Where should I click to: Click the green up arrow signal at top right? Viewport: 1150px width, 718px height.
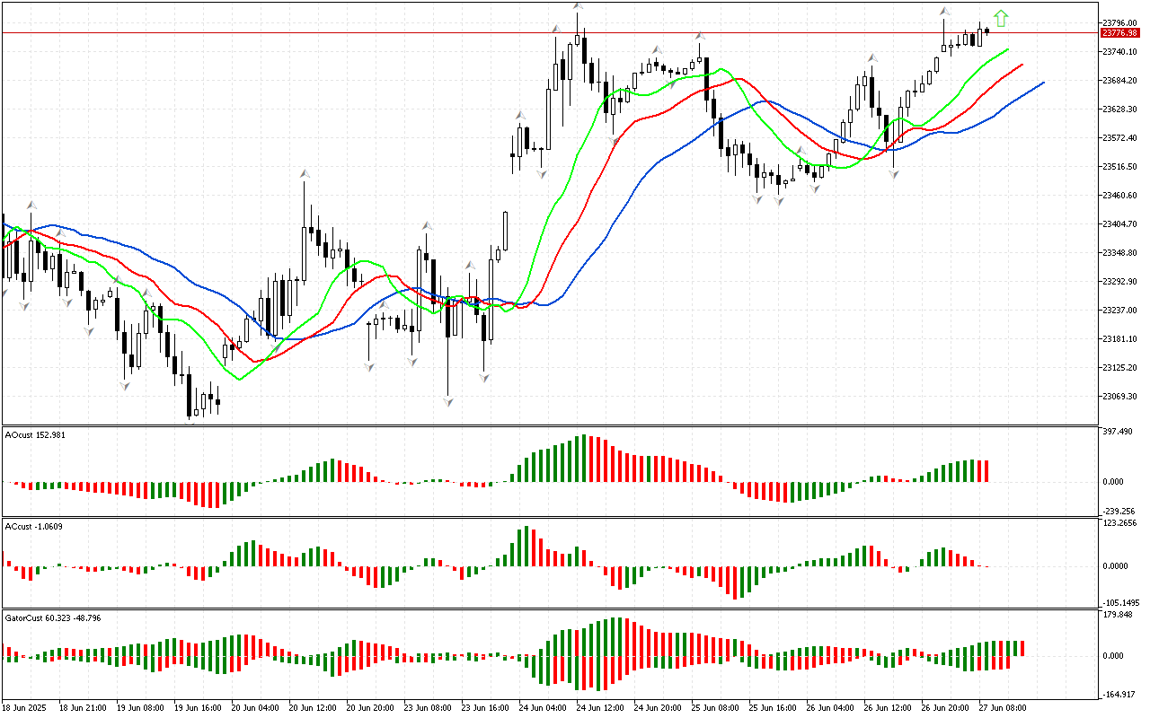point(1001,18)
